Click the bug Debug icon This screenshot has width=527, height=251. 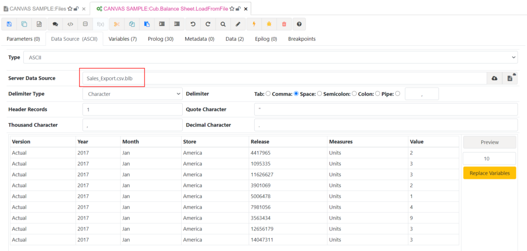(x=268, y=24)
